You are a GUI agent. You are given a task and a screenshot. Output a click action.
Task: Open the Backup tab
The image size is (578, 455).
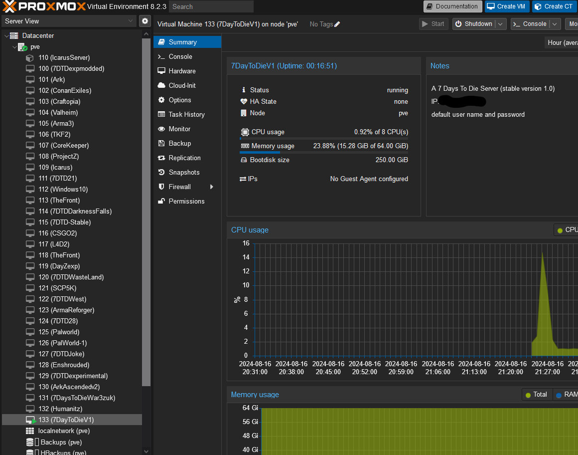[187, 143]
